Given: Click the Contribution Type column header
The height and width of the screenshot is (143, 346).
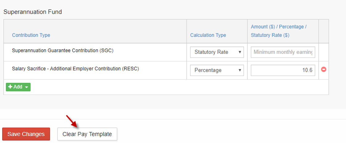Looking at the screenshot, I should [31, 35].
